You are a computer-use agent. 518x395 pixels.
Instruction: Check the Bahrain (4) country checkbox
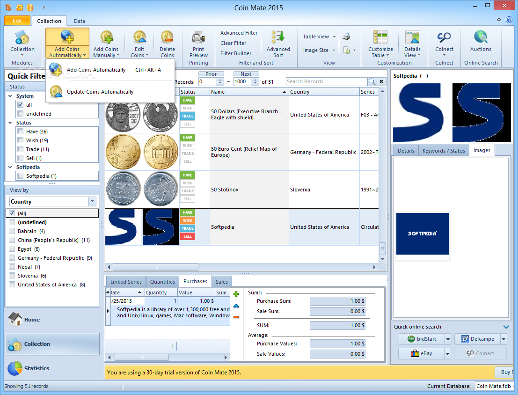point(12,231)
